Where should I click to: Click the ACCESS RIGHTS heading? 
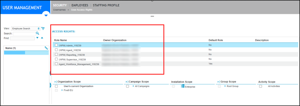(63, 32)
